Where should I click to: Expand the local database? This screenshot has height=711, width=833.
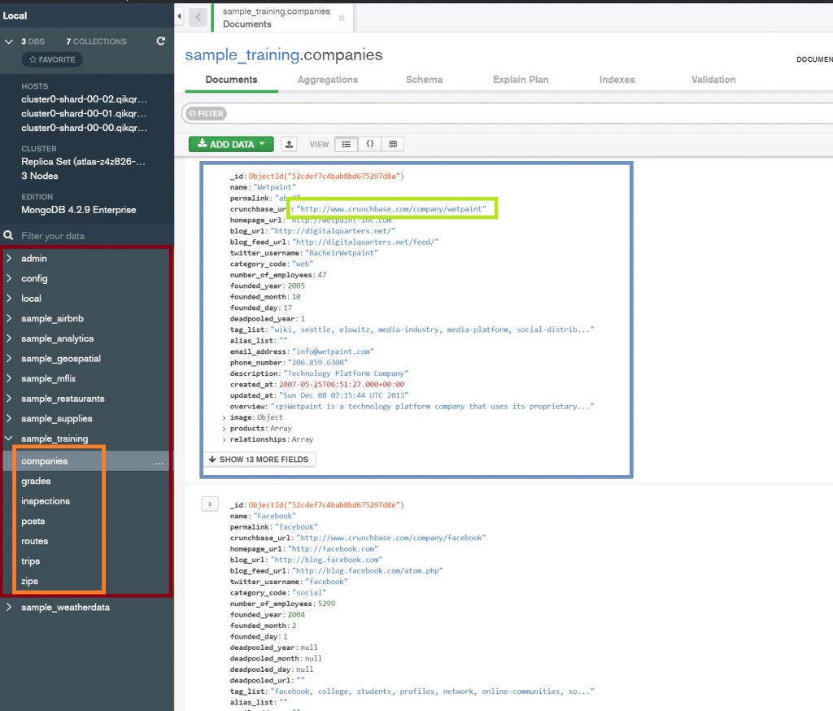(9, 298)
